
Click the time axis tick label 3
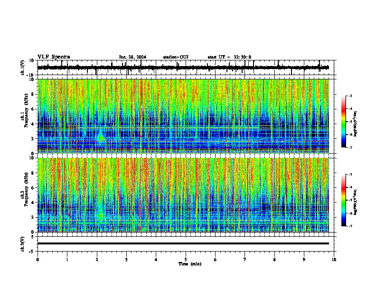click(x=126, y=260)
